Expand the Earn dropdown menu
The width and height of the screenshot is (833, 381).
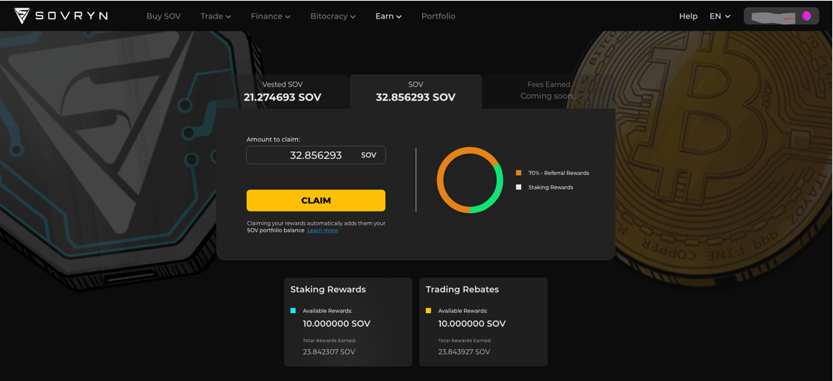389,17
